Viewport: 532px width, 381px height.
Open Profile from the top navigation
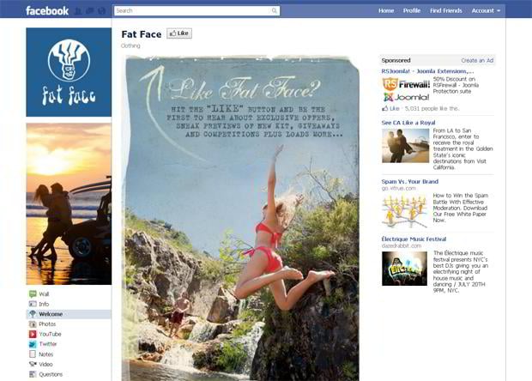point(412,11)
